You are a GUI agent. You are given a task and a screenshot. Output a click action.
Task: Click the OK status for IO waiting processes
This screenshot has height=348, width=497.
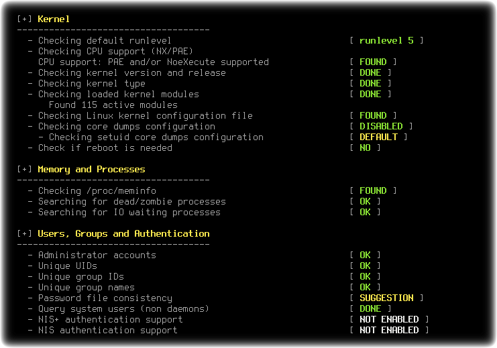(365, 213)
